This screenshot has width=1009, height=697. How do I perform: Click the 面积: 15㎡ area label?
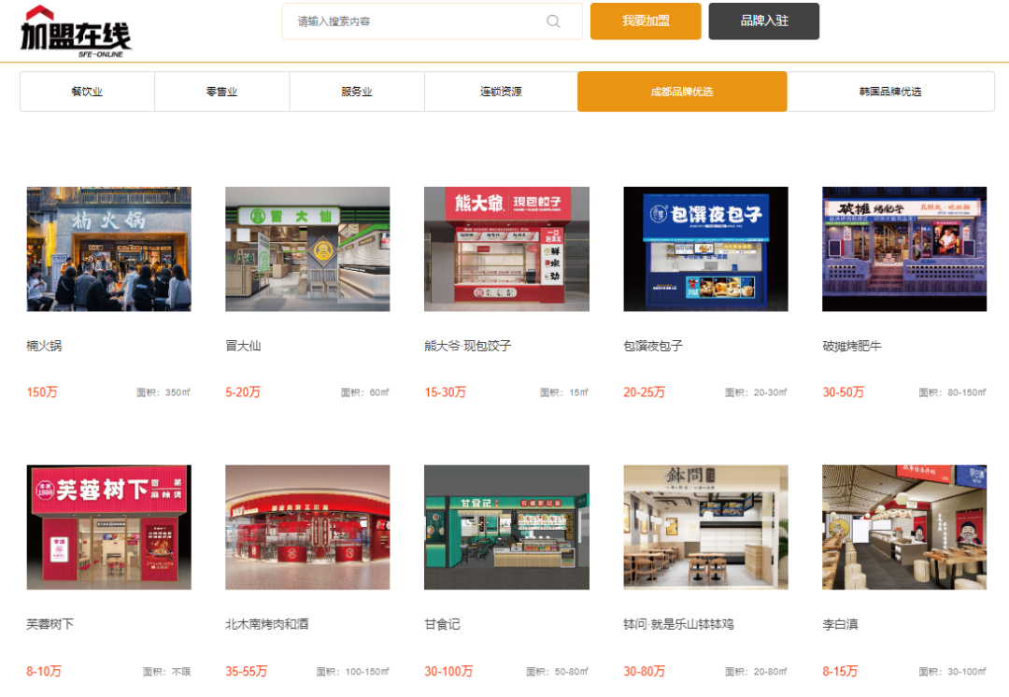(563, 392)
